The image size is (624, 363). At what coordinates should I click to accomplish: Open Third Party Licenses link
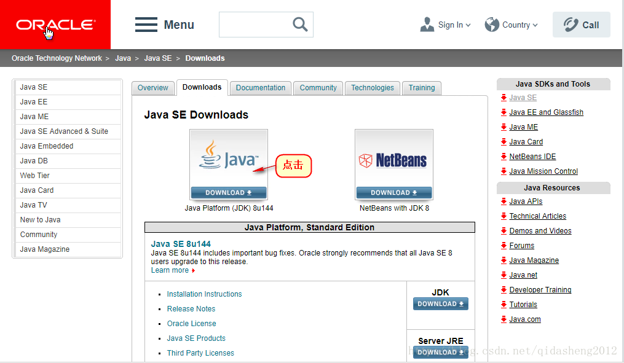click(200, 353)
